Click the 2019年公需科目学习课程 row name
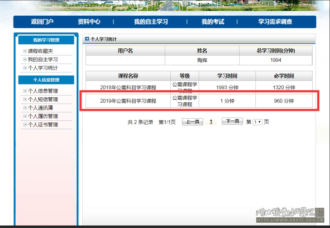Viewport: 330px width, 228px height. (x=128, y=101)
